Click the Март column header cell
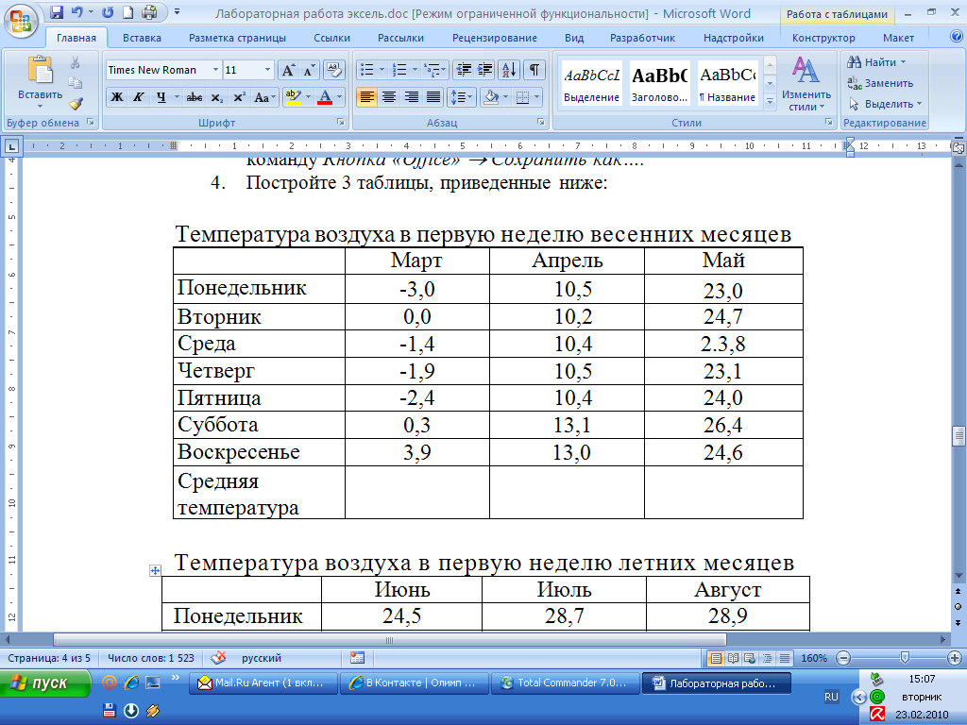The width and height of the screenshot is (967, 725). point(416,261)
